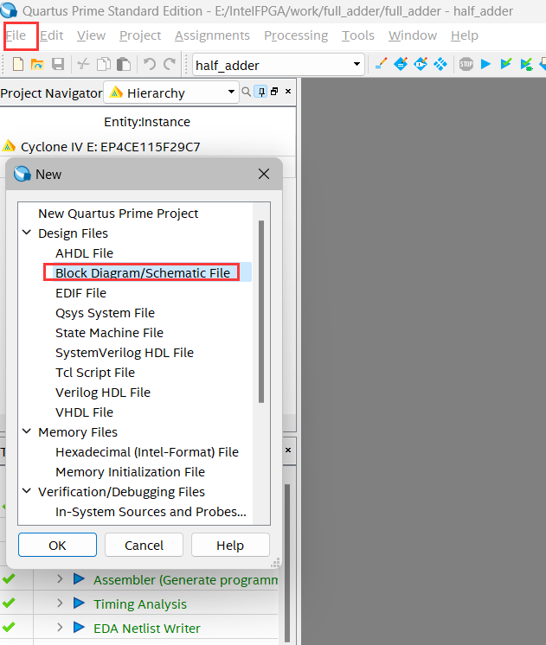This screenshot has width=546, height=645.
Task: Open the View menu
Action: pos(91,35)
